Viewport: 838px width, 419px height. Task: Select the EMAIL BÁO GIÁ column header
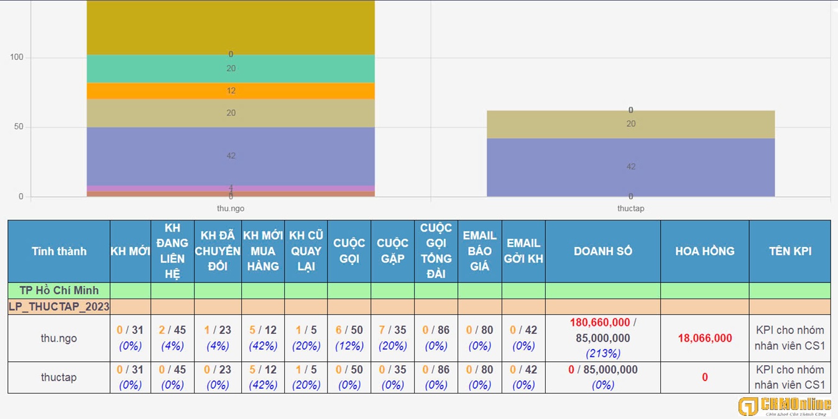(x=479, y=251)
